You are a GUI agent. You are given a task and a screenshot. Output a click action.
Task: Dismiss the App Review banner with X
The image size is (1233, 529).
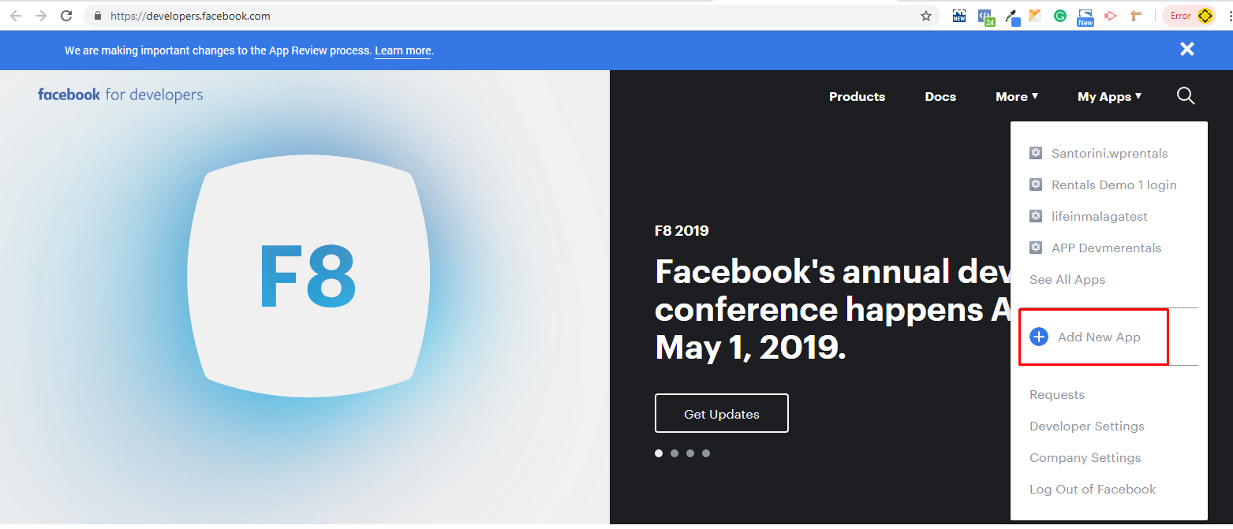(x=1186, y=49)
